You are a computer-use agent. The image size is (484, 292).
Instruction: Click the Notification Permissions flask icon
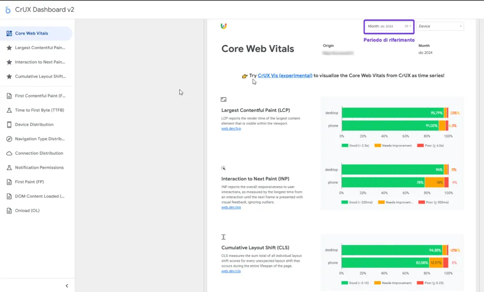point(9,168)
